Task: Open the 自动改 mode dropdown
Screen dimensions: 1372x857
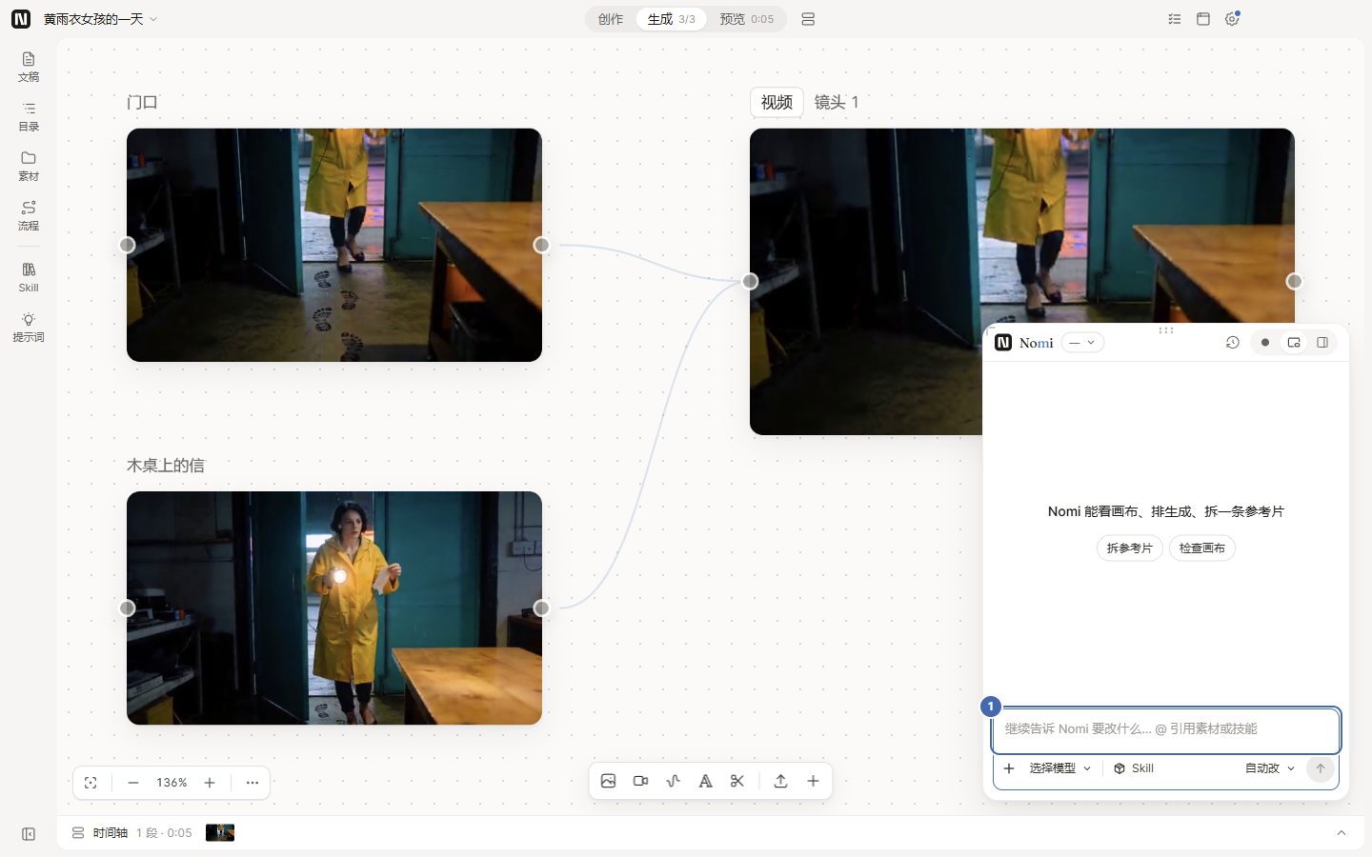Action: click(x=1270, y=768)
